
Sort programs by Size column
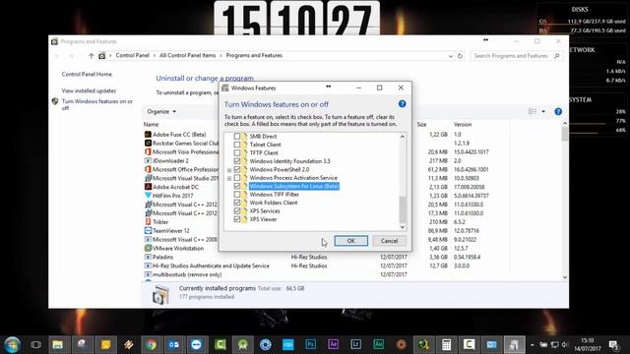[x=421, y=125]
